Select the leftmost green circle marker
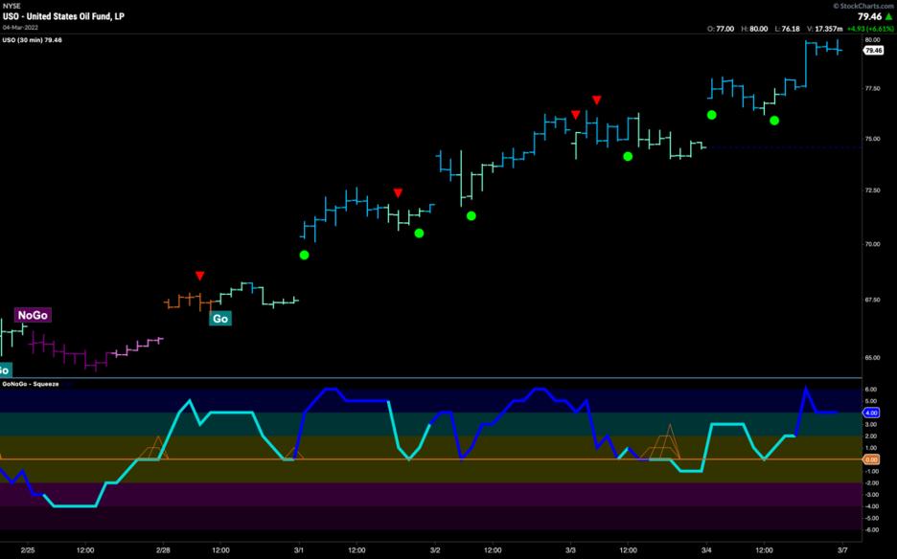Screen dimensions: 897x559 coord(304,255)
